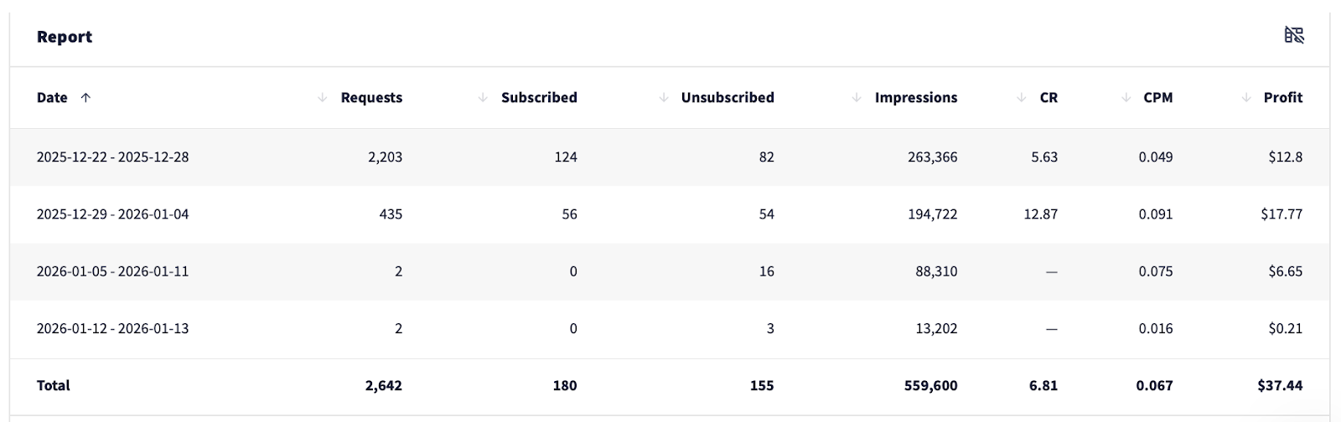1341x422 pixels.
Task: Select the 2025-12-22 - 2025-12-28 row
Action: [112, 157]
